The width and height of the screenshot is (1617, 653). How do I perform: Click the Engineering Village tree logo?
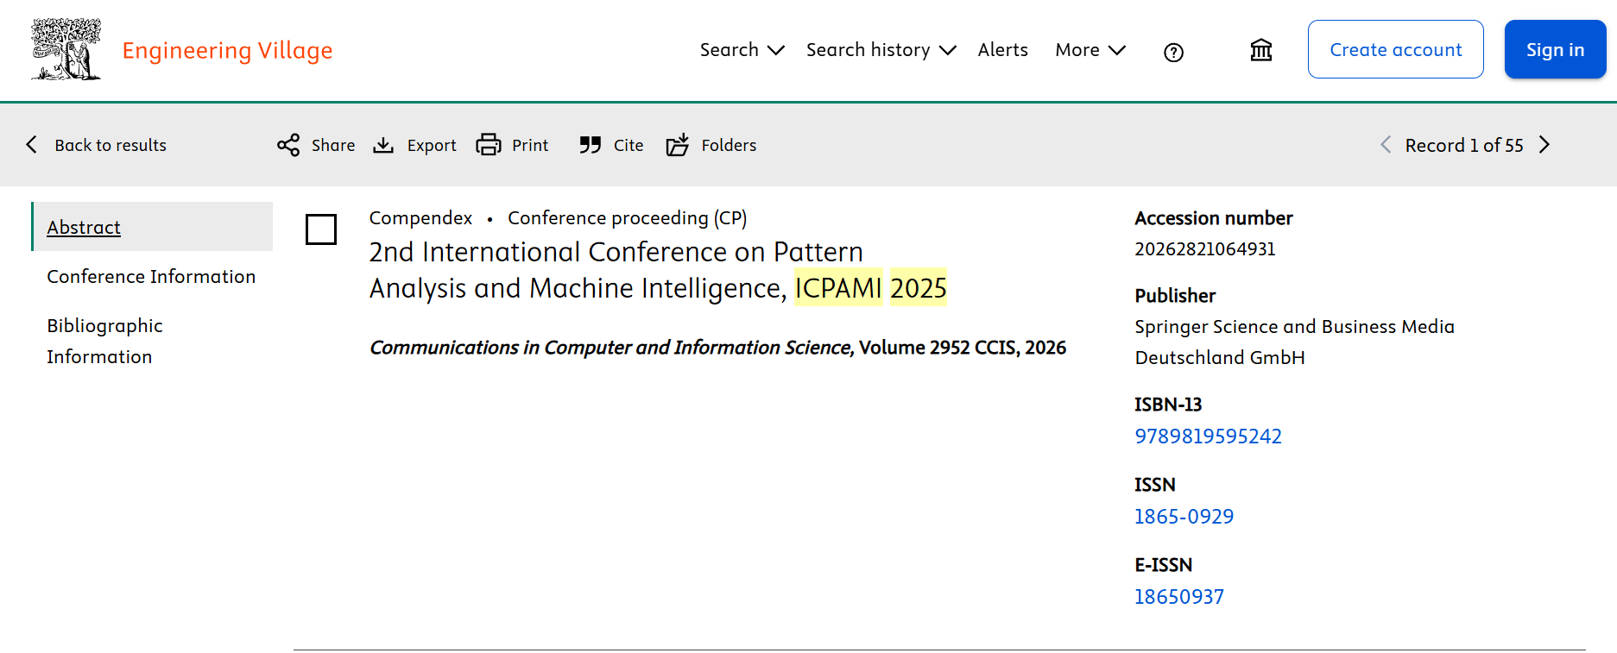coord(66,50)
